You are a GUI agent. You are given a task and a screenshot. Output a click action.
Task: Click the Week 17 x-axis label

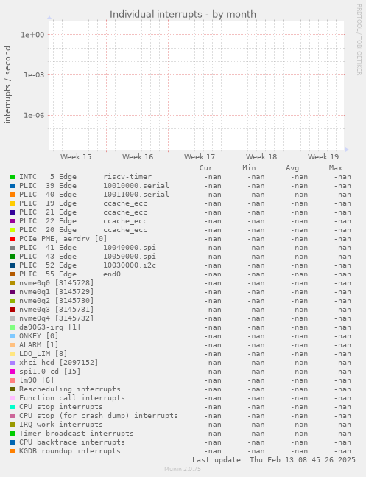200,157
